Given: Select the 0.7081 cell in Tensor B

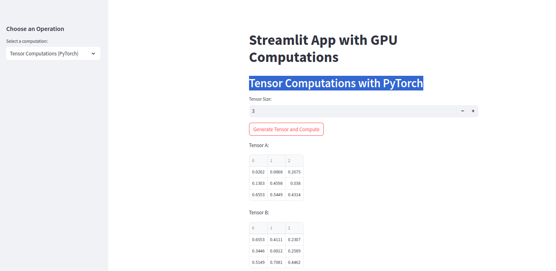Looking at the screenshot, I should coord(276,262).
